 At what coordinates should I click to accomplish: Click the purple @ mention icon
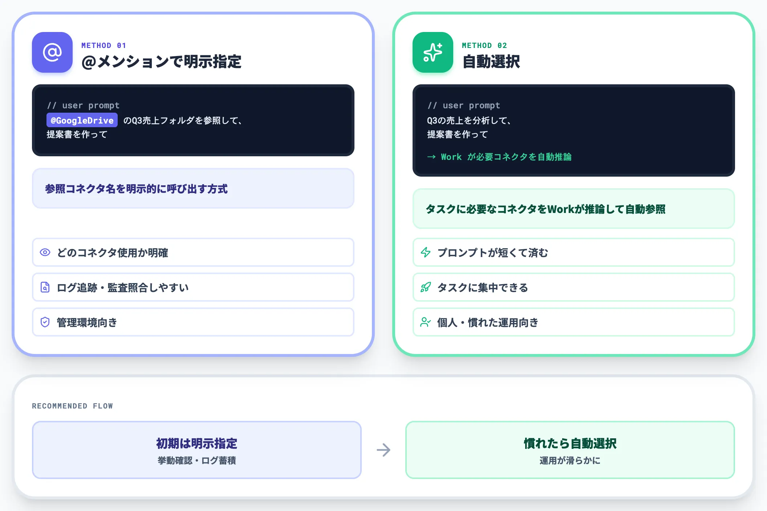52,52
